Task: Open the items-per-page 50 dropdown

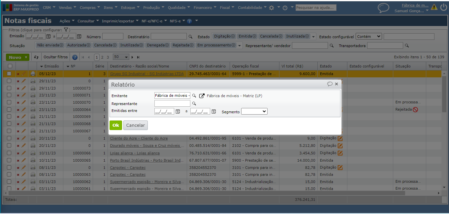Action: point(121,57)
